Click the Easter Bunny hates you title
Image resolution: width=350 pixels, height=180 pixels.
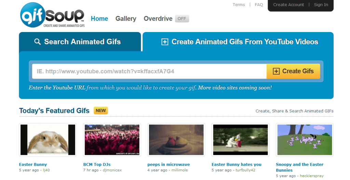[x=237, y=165]
